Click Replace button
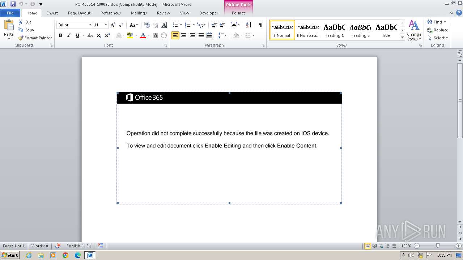 pos(437,30)
